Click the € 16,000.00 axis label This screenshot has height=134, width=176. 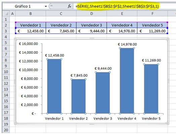[x=29, y=44]
